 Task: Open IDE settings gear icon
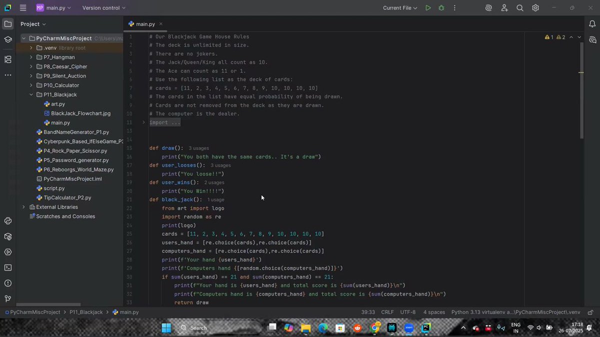(x=535, y=8)
